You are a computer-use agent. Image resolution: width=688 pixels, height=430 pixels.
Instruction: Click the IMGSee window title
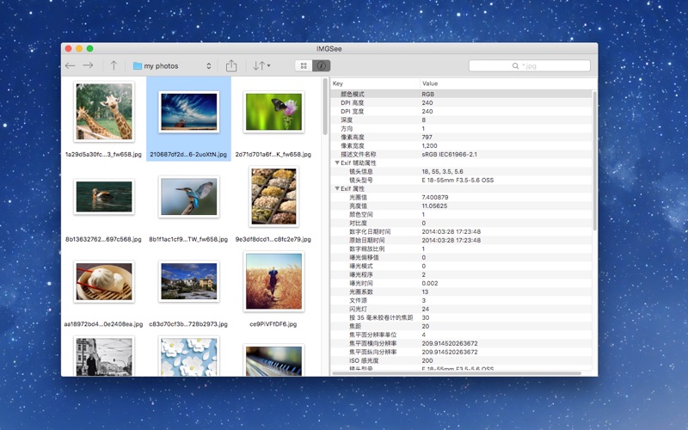(x=329, y=49)
